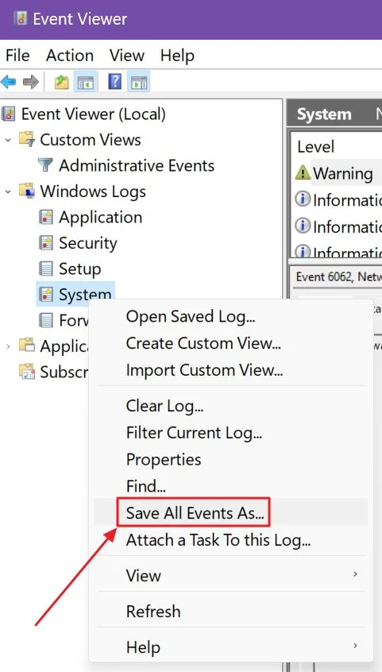Screen dimensions: 382x672
Task: Select the Windows Logs tree label
Action: (x=93, y=191)
